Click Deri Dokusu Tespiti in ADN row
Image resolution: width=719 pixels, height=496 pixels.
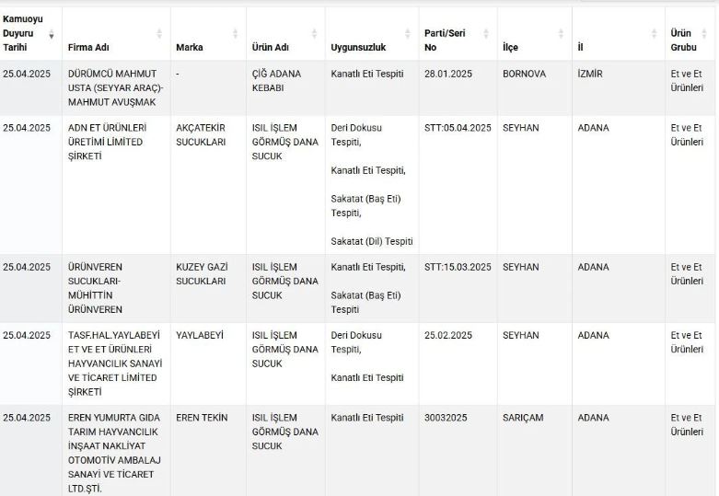pos(356,134)
